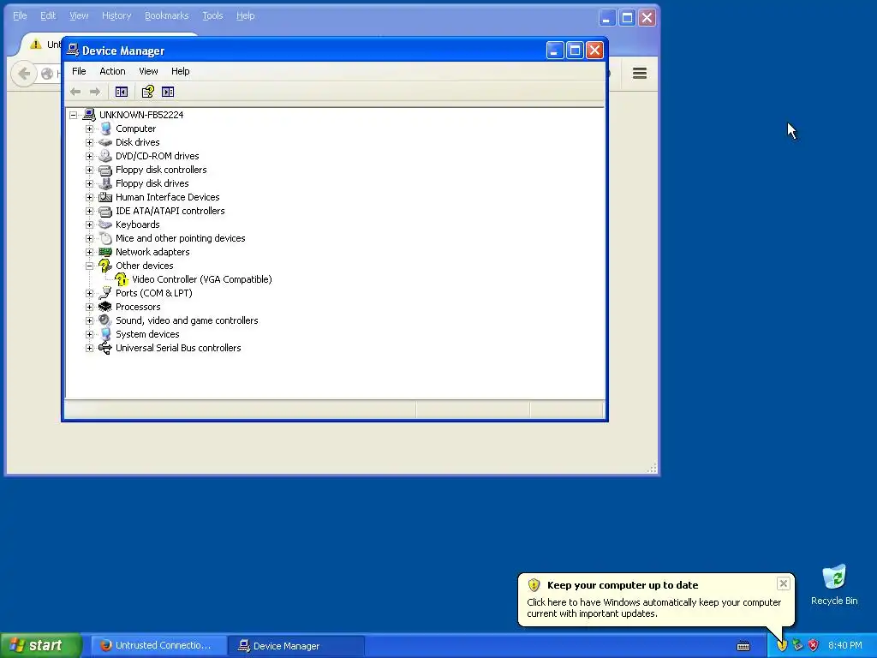The width and height of the screenshot is (877, 658).
Task: Close the Windows update notification balloon
Action: click(x=783, y=583)
